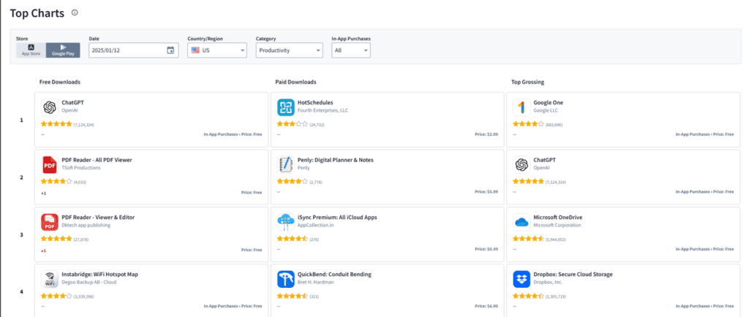This screenshot has height=317, width=749.
Task: Click the +1 rank change on PDF Reader - All PDF Viewer
Action: point(43,193)
